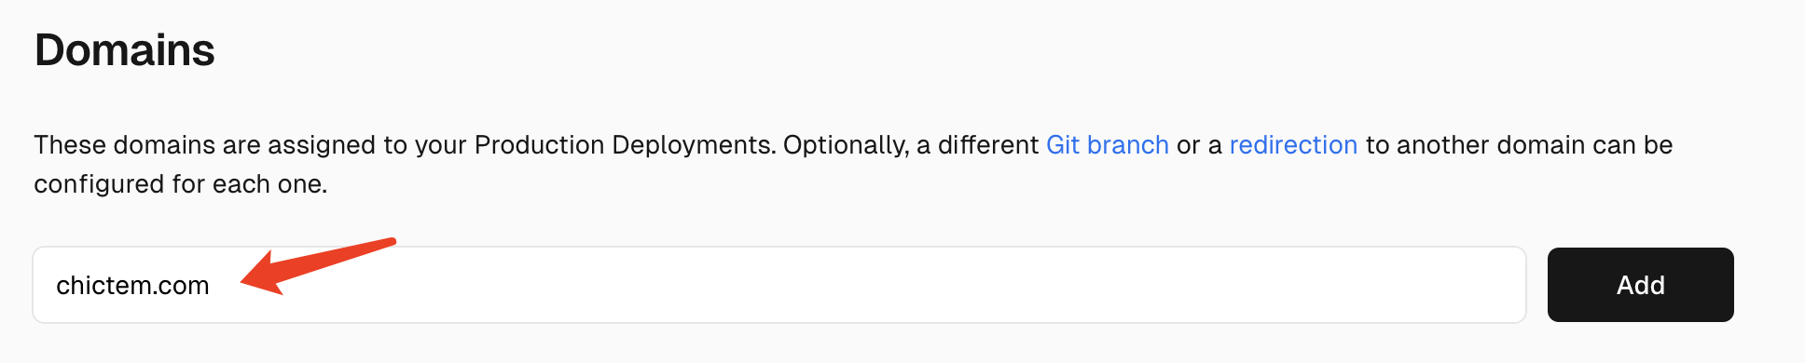1805x363 pixels.
Task: Click the blue 'Git branch' text
Action: 1107,145
